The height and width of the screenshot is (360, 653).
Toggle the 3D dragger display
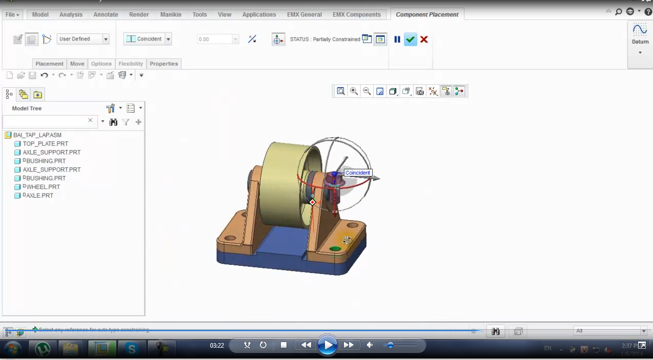(459, 91)
